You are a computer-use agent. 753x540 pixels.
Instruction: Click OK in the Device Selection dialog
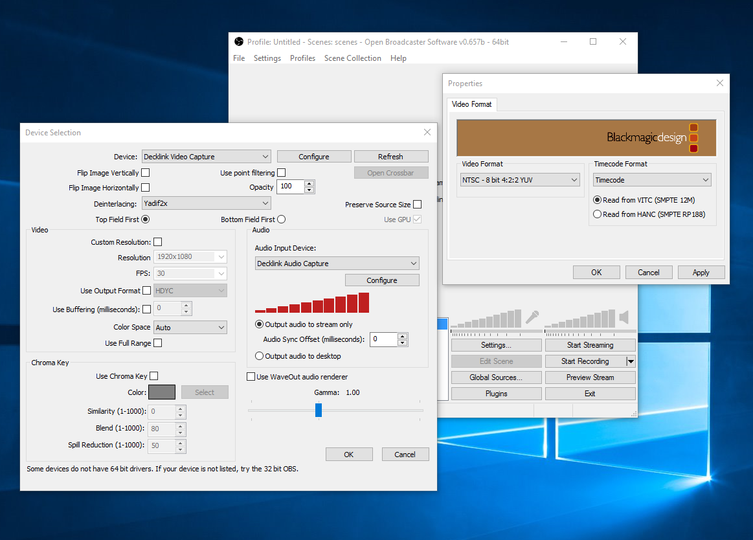point(348,455)
